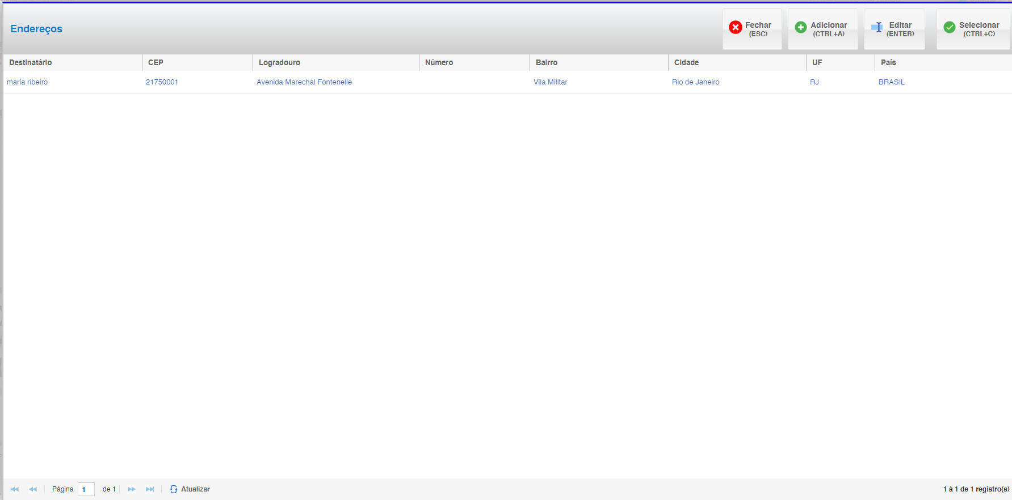1012x500 pixels.
Task: Click the Número column header
Action: pos(439,62)
